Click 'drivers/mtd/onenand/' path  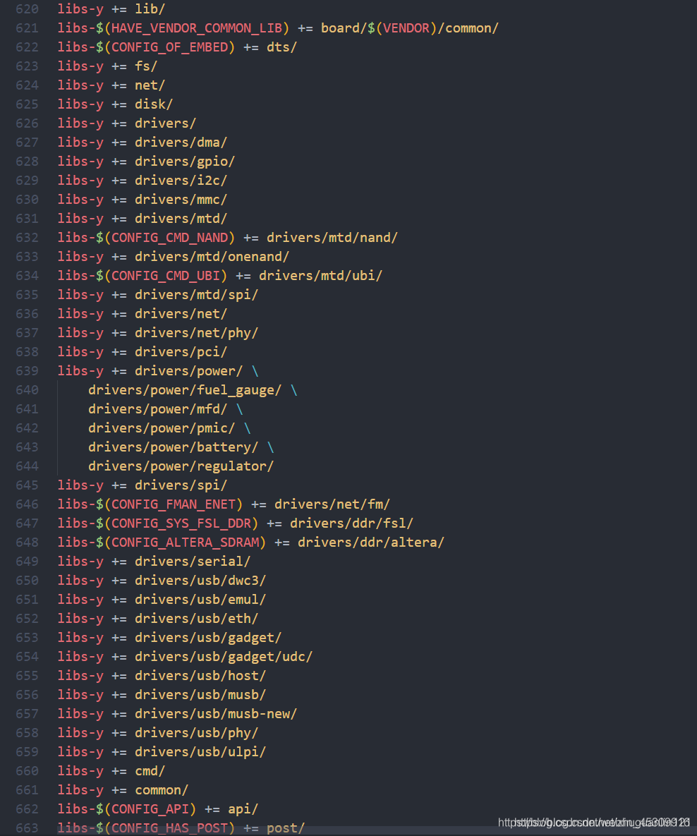coord(212,257)
